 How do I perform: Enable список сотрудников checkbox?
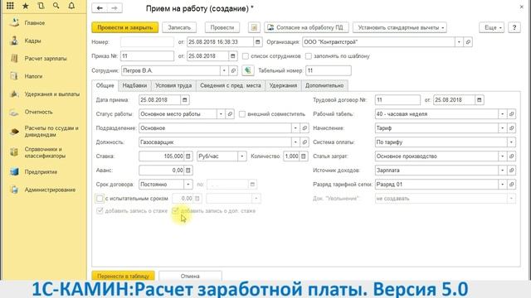(x=246, y=56)
